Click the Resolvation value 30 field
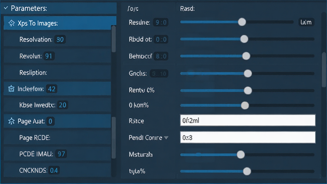This screenshot has height=184, width=327. pos(60,39)
